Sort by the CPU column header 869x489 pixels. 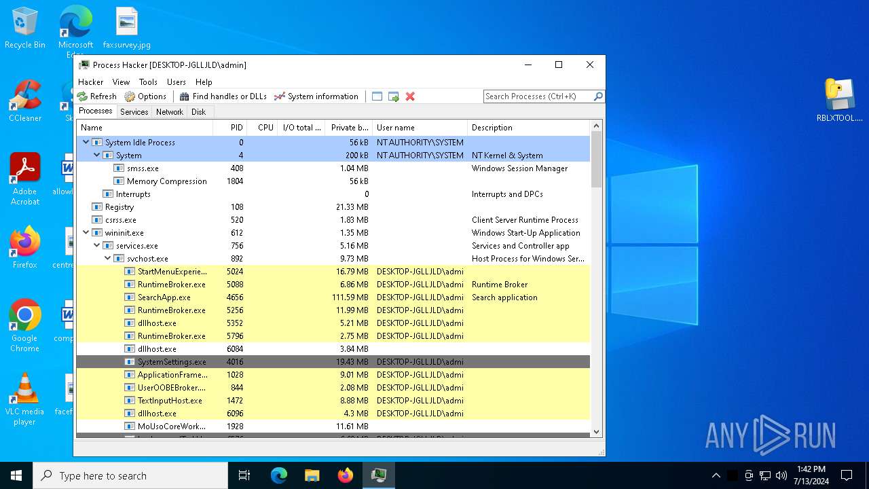(262, 128)
